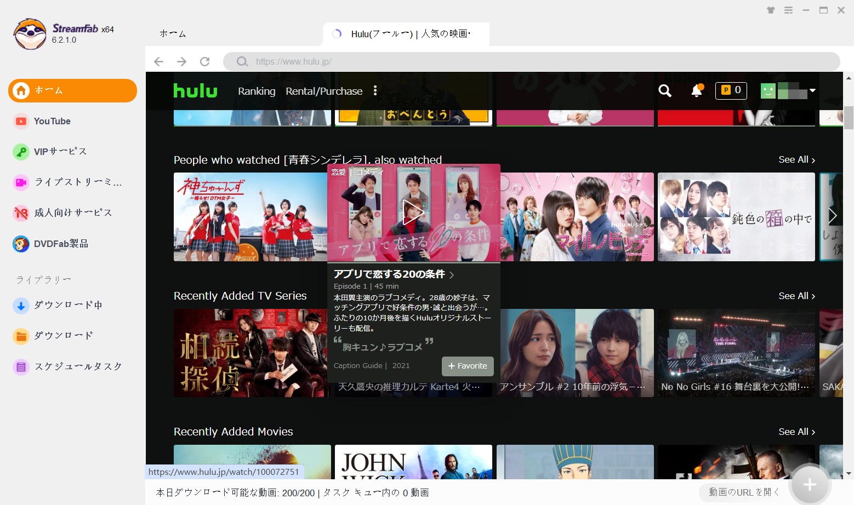Image resolution: width=854 pixels, height=505 pixels.
Task: Click 動画のURLを開く button
Action: tap(744, 492)
